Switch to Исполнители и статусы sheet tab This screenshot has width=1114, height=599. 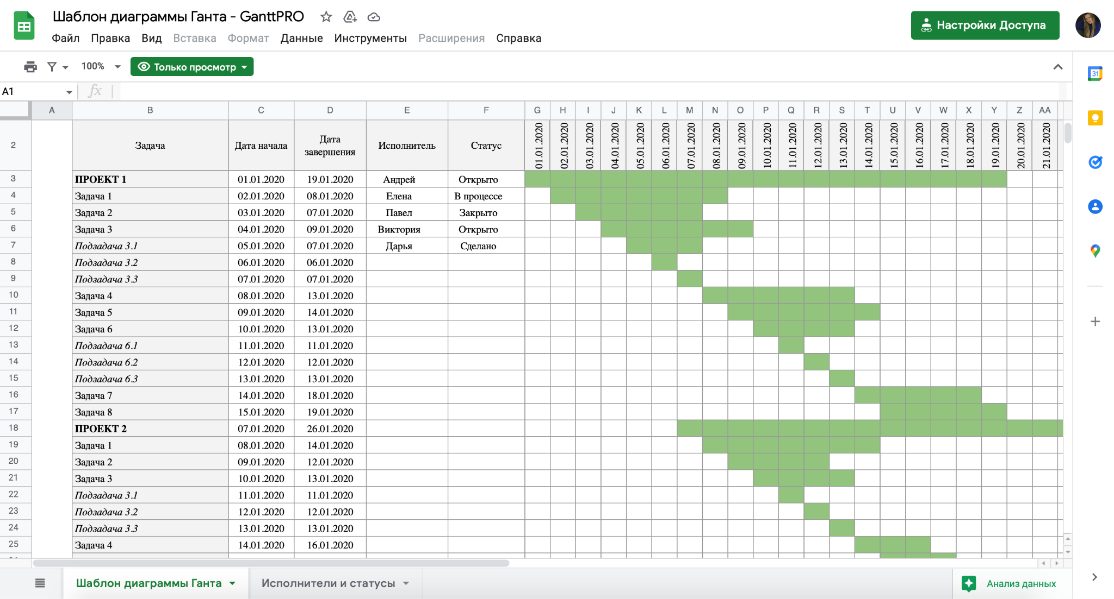point(328,583)
